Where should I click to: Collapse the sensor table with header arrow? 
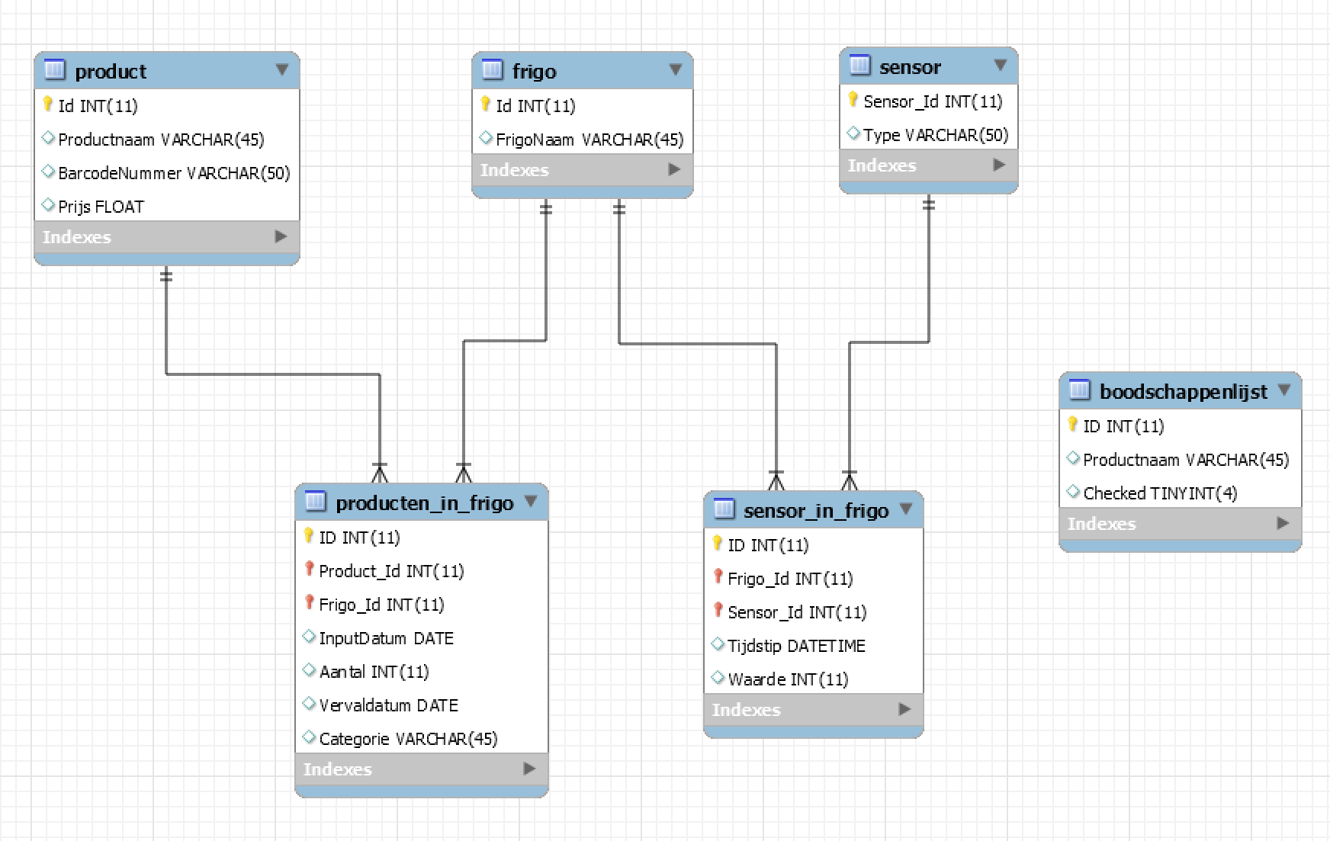(x=1000, y=66)
